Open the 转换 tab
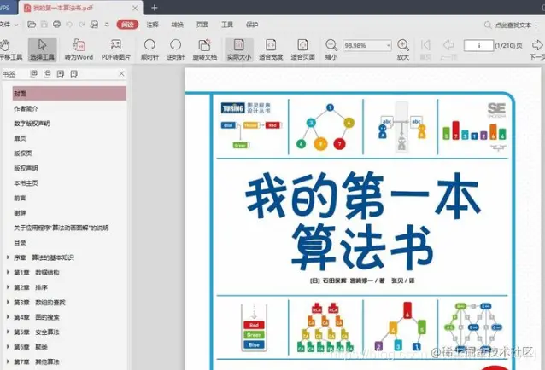 coord(178,25)
